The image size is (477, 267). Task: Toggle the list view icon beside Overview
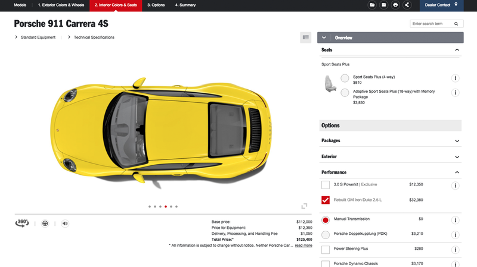(305, 37)
